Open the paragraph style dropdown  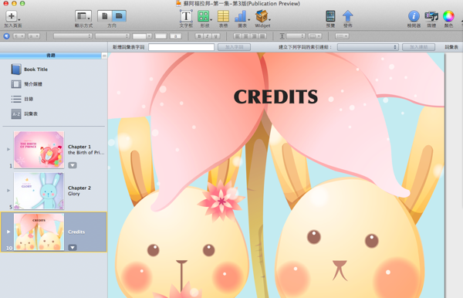tap(19, 36)
